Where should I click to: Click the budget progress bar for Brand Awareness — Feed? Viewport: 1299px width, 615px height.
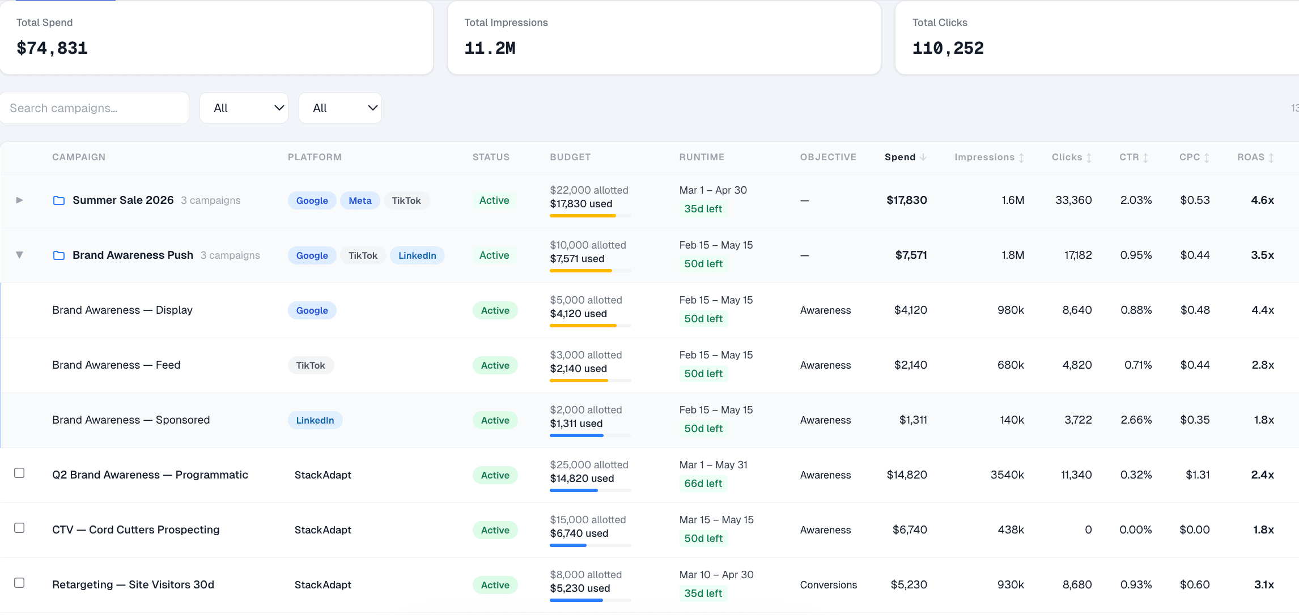[x=589, y=381]
